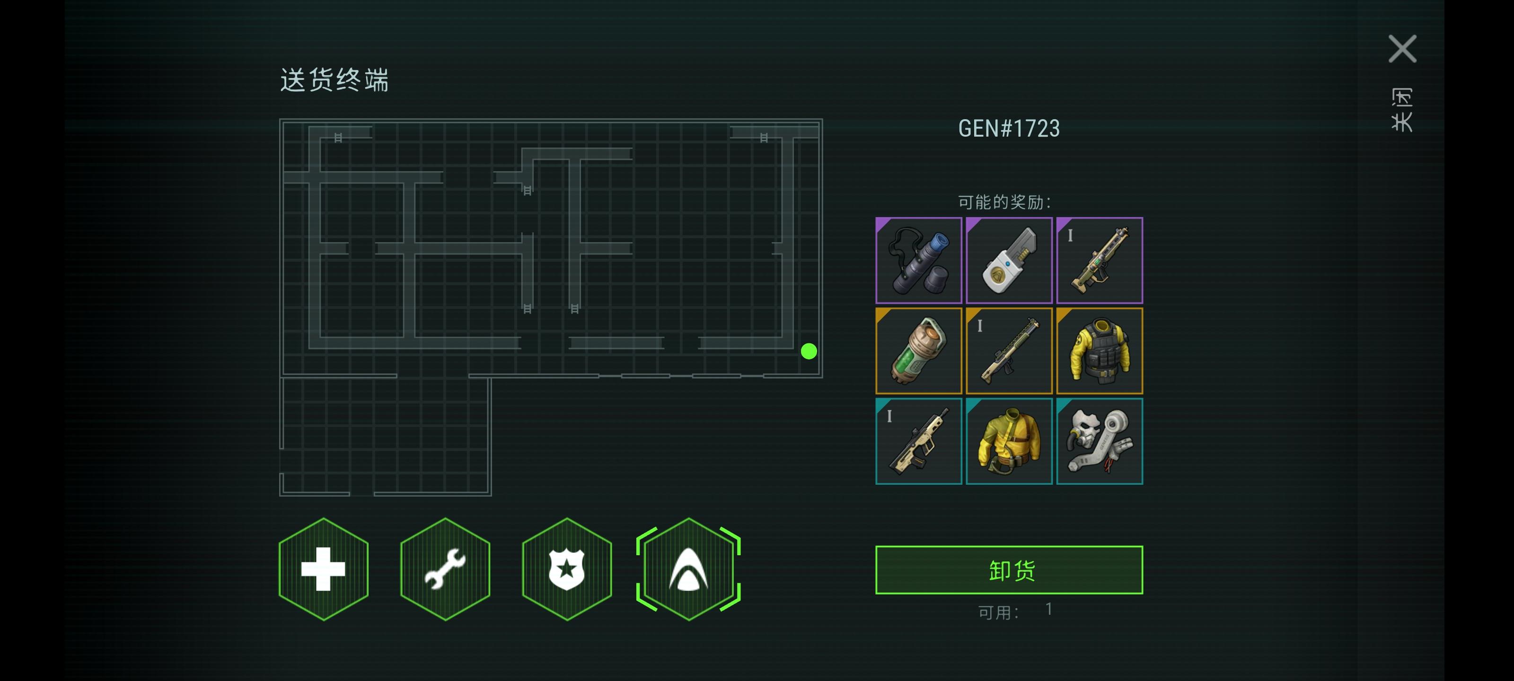Click the green unload cargo button 卸货
Viewport: 1514px width, 681px height.
(x=1009, y=570)
